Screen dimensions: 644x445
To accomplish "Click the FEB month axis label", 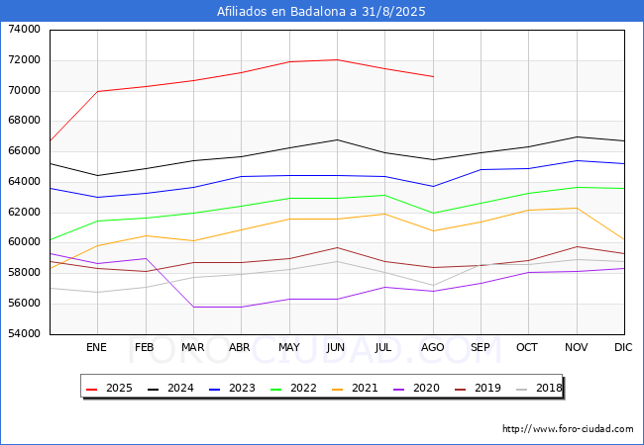I will point(145,347).
